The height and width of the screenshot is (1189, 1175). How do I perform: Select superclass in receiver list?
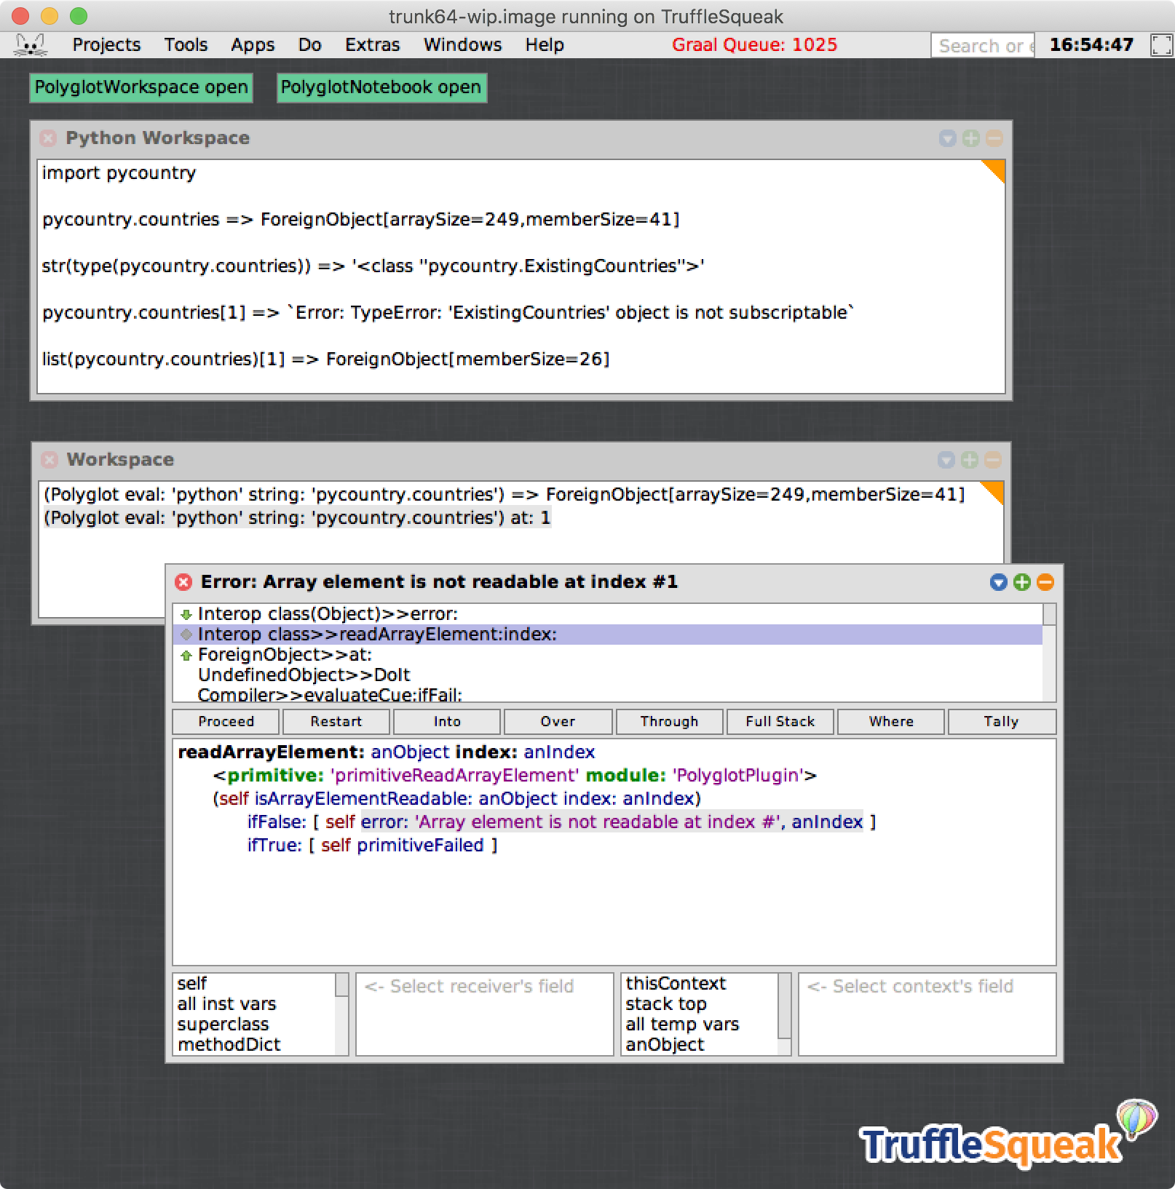click(255, 1025)
